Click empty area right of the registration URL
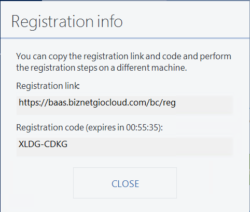The height and width of the screenshot is (212, 250). coord(204,104)
